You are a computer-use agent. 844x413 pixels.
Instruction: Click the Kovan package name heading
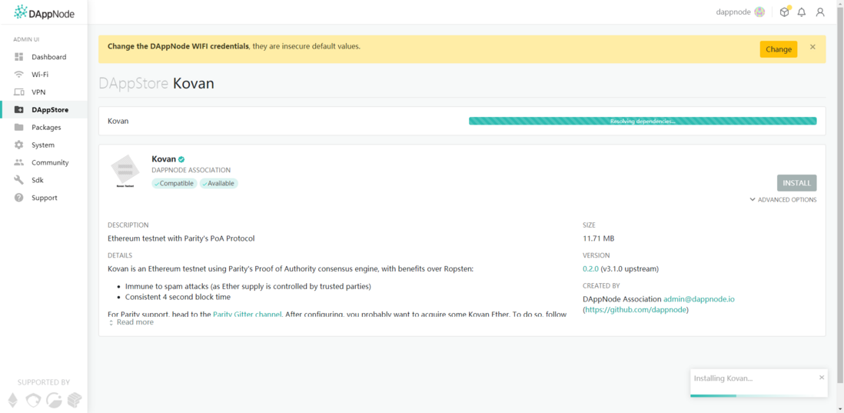(x=164, y=159)
